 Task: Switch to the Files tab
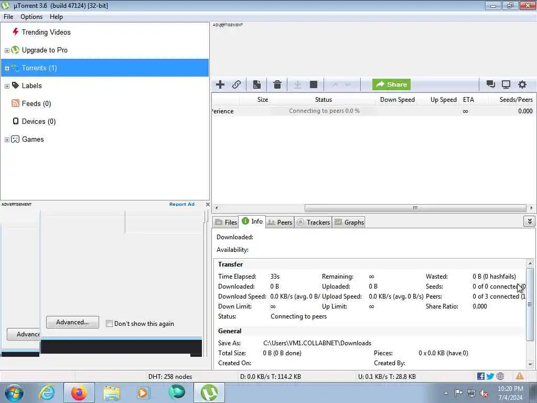(226, 222)
